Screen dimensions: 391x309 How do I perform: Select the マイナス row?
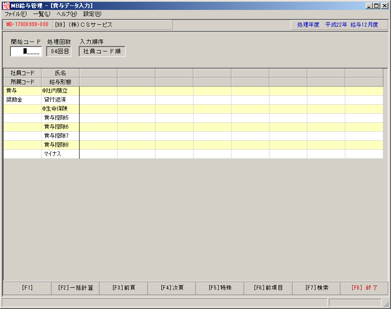(x=61, y=154)
